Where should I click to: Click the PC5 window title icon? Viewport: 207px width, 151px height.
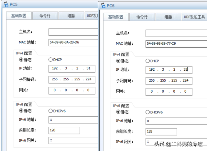click(x=6, y=4)
